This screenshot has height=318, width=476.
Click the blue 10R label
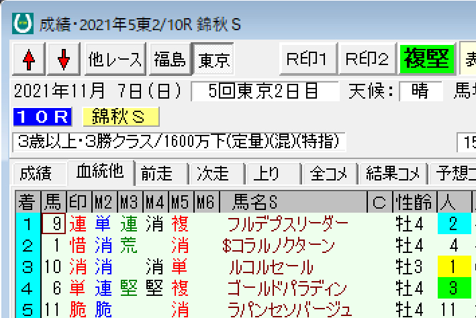[x=42, y=117]
